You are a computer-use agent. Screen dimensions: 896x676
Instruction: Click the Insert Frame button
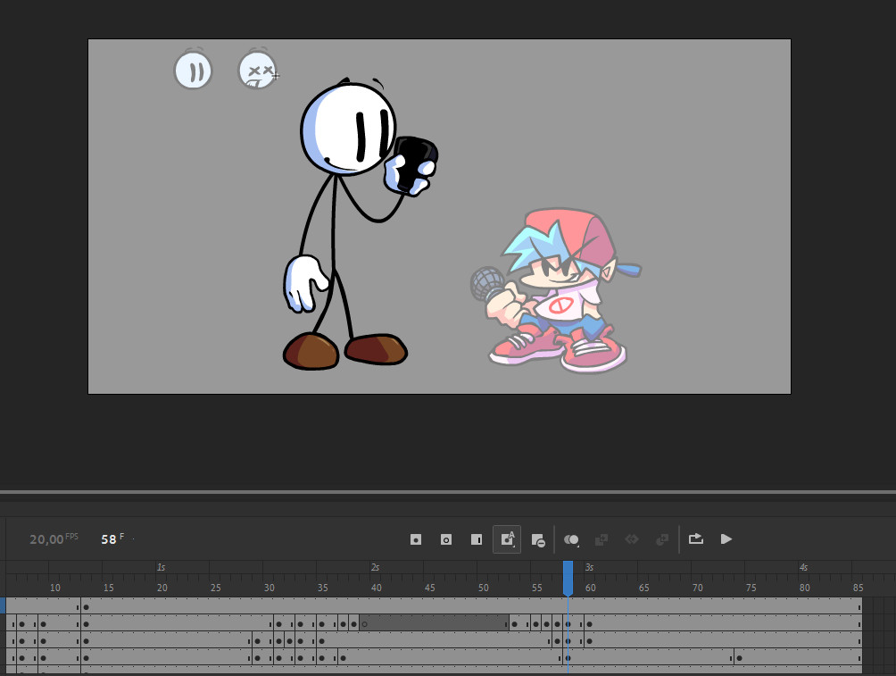[477, 539]
